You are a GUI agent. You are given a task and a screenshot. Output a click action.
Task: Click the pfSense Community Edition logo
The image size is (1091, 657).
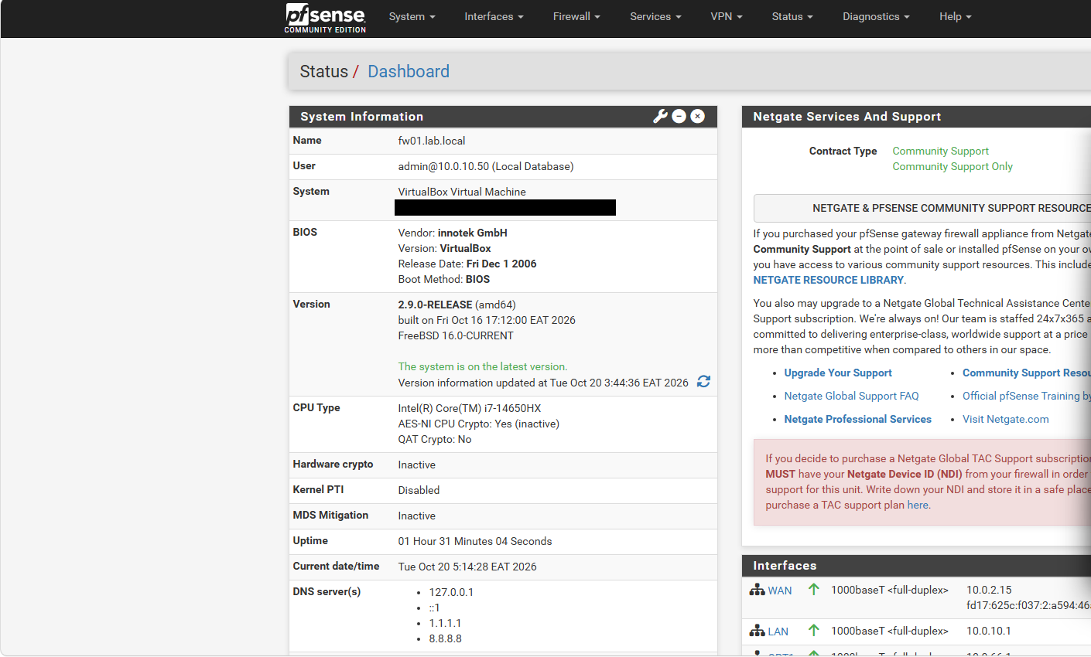325,18
